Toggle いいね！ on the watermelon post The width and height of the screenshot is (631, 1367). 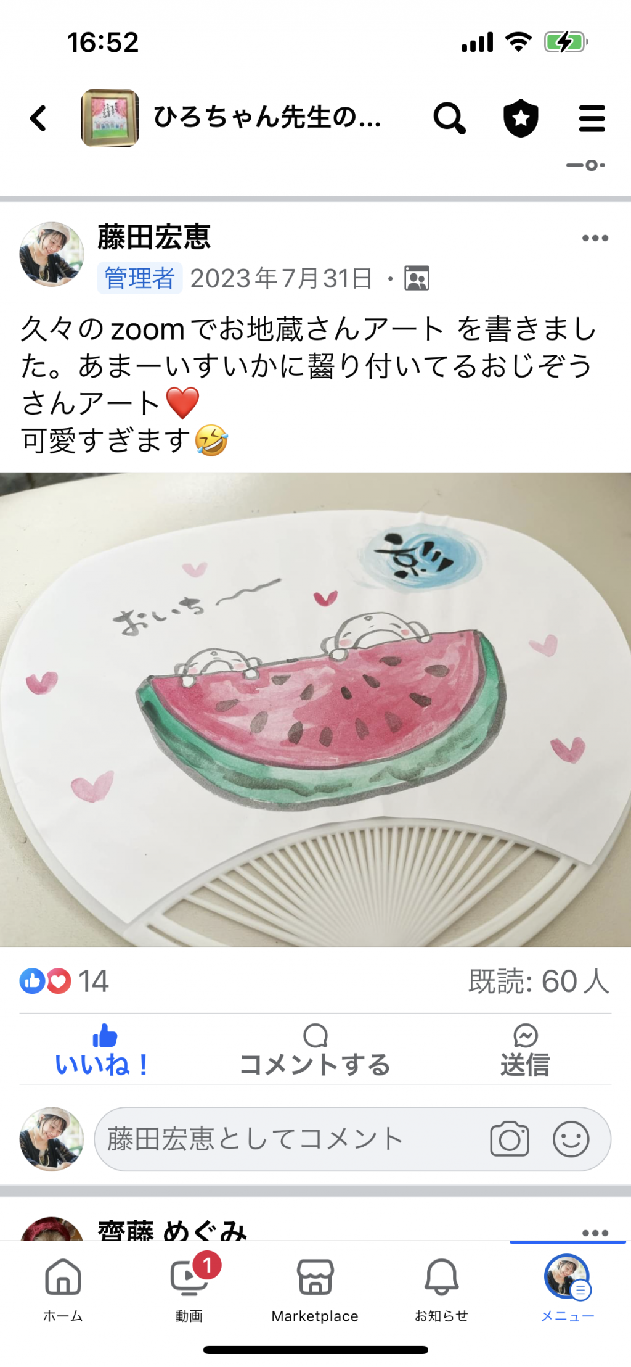point(103,1051)
